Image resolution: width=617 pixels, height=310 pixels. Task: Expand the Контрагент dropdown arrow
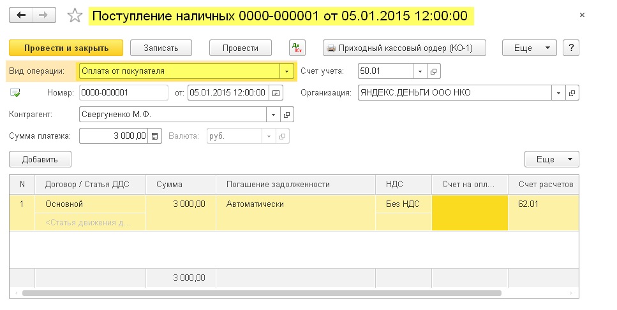point(273,115)
